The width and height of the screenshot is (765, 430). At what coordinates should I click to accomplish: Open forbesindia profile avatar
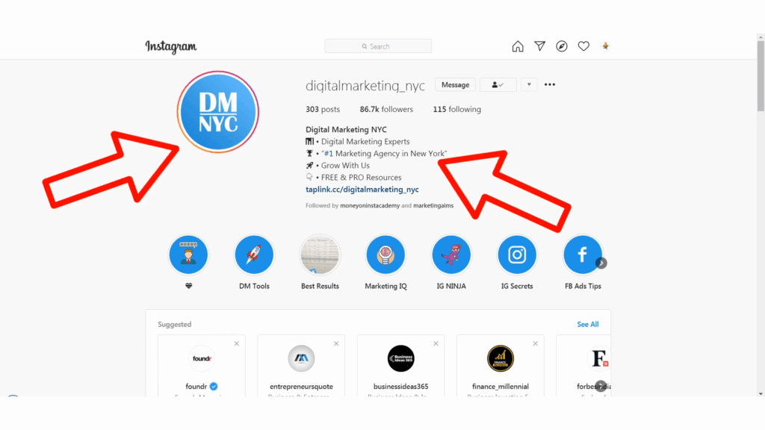tap(598, 358)
